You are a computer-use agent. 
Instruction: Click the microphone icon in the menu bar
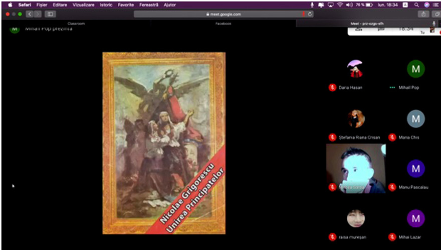point(312,5)
